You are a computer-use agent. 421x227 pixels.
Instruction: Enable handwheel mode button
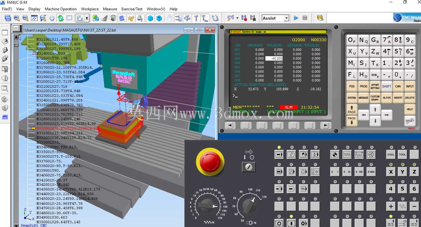click(x=371, y=154)
